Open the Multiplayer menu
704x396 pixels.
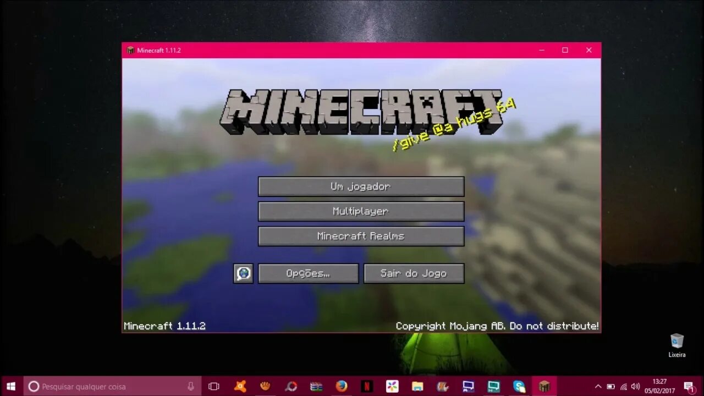coord(361,211)
